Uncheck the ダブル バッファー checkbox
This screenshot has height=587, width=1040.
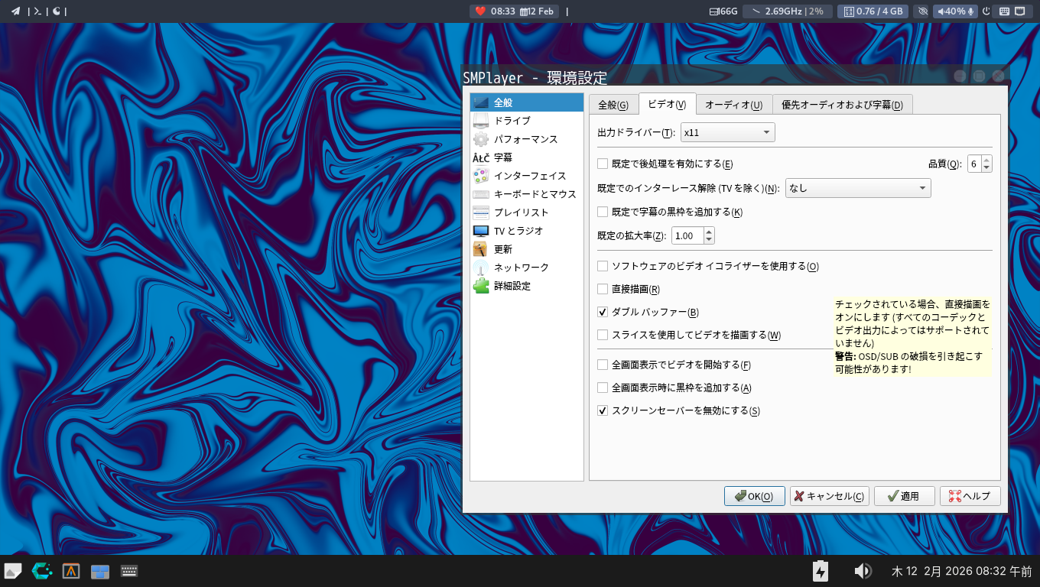pyautogui.click(x=603, y=312)
